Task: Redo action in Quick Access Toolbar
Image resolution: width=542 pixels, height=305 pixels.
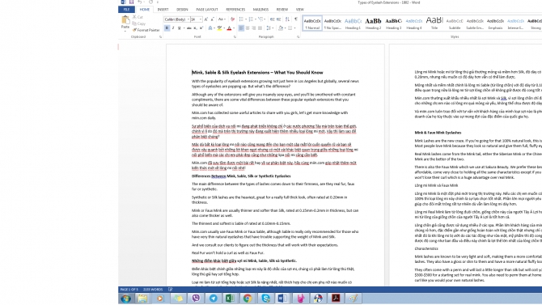Action: (x=150, y=2)
